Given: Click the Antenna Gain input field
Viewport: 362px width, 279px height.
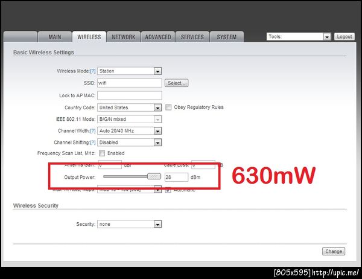Looking at the screenshot, I should pos(110,165).
